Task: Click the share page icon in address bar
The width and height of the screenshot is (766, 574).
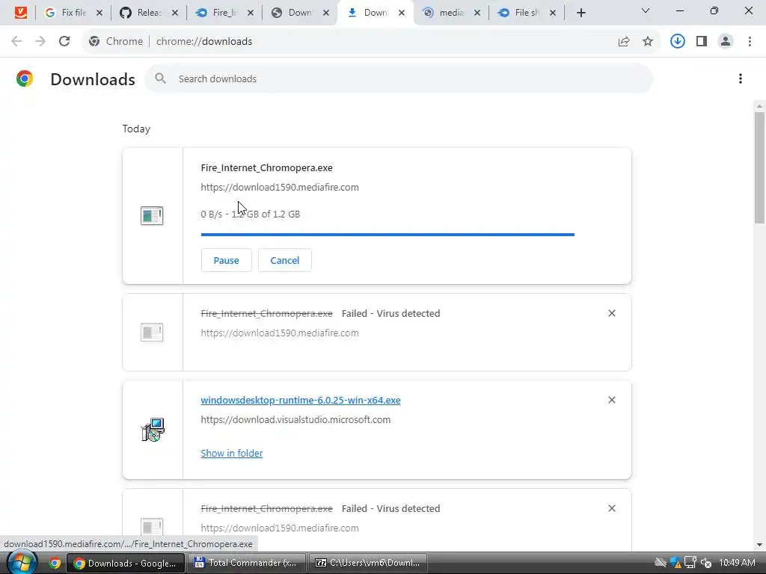Action: click(x=624, y=42)
